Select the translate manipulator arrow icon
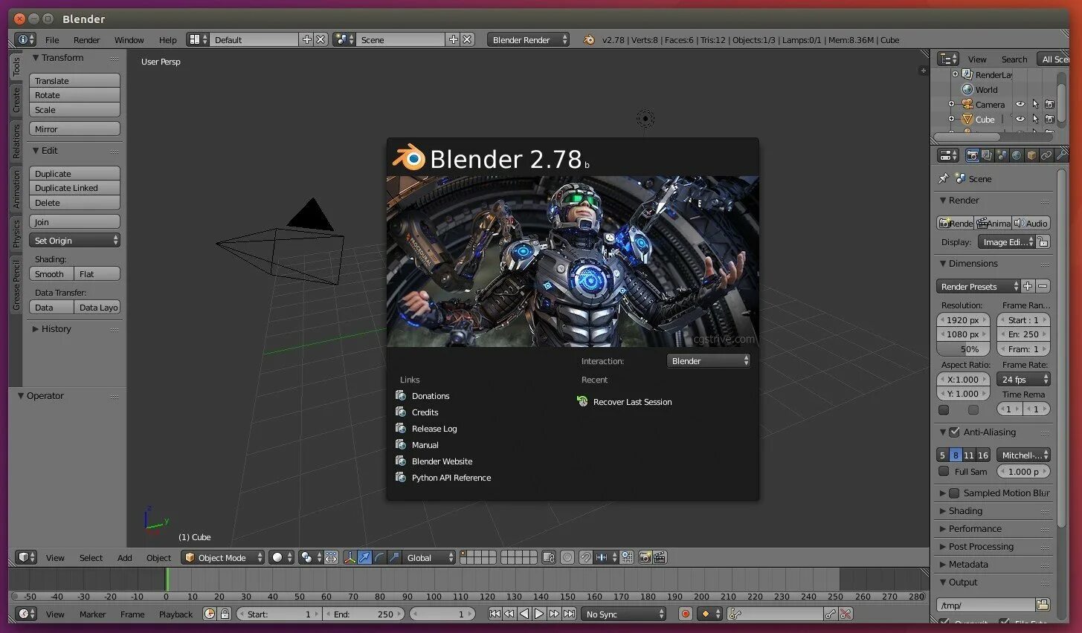The image size is (1082, 633). [x=364, y=557]
